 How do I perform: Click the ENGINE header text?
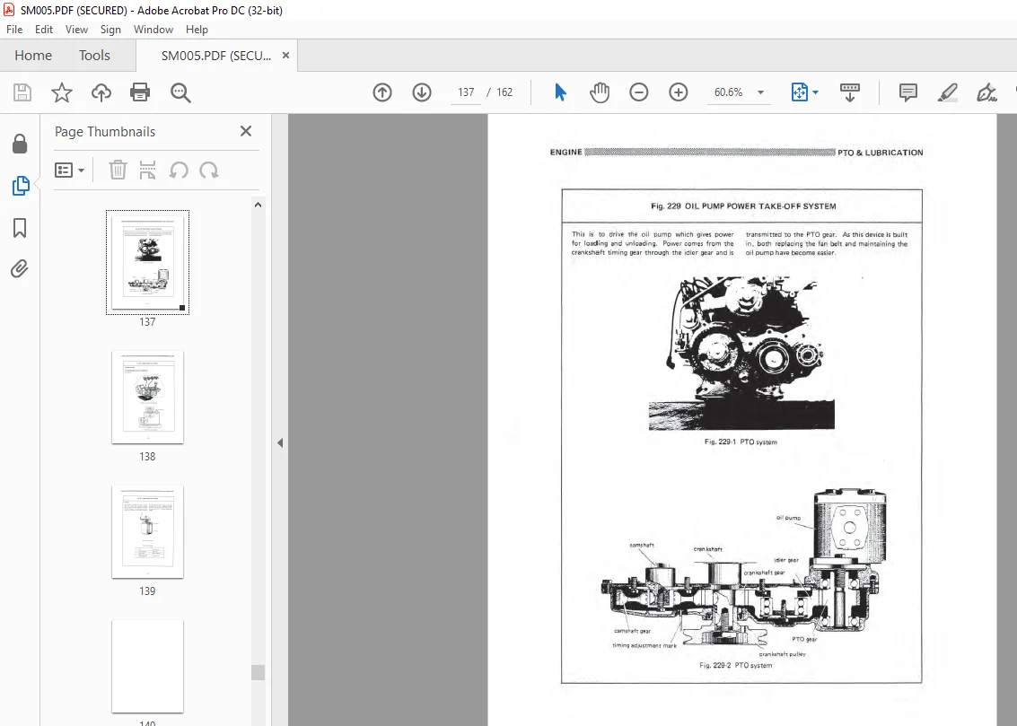566,153
